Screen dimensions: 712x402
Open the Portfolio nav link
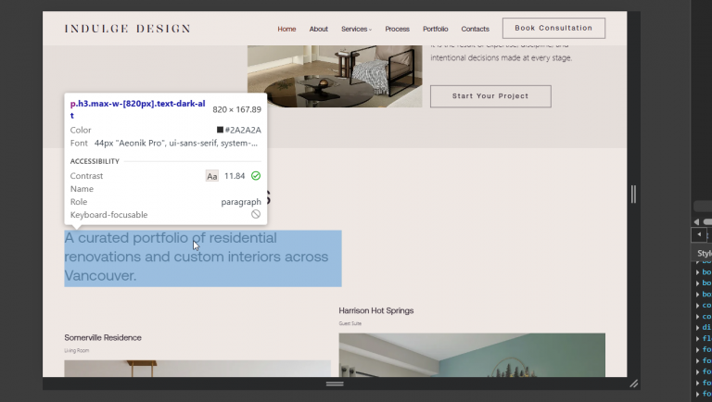click(435, 29)
